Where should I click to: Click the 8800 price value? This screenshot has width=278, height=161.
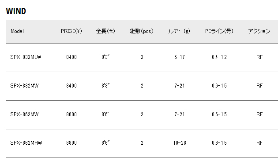[71, 143]
